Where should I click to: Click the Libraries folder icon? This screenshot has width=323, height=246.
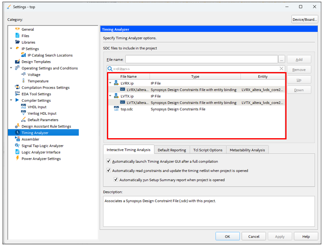[17, 42]
